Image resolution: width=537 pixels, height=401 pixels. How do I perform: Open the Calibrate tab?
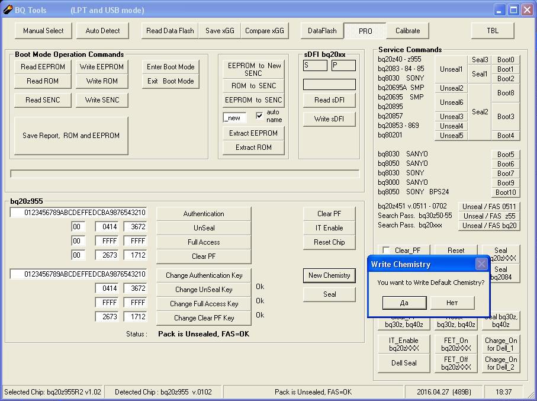(407, 31)
